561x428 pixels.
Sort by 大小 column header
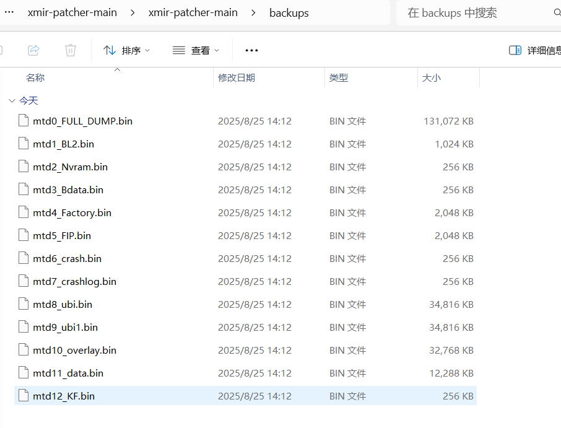point(431,77)
